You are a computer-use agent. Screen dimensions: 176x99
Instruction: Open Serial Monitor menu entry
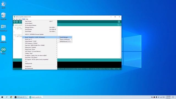[x=40, y=29]
